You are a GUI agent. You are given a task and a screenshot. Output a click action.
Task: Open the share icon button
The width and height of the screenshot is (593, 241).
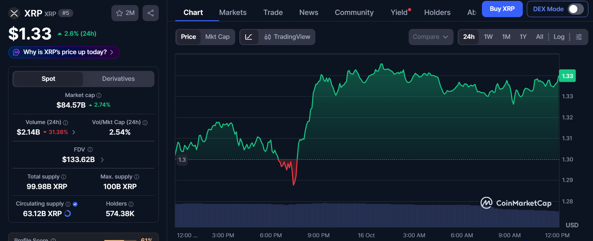(x=151, y=13)
